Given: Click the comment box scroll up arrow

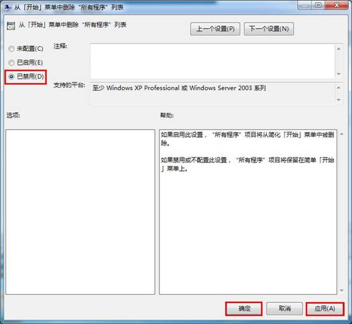Looking at the screenshot, I should pyautogui.click(x=339, y=48).
